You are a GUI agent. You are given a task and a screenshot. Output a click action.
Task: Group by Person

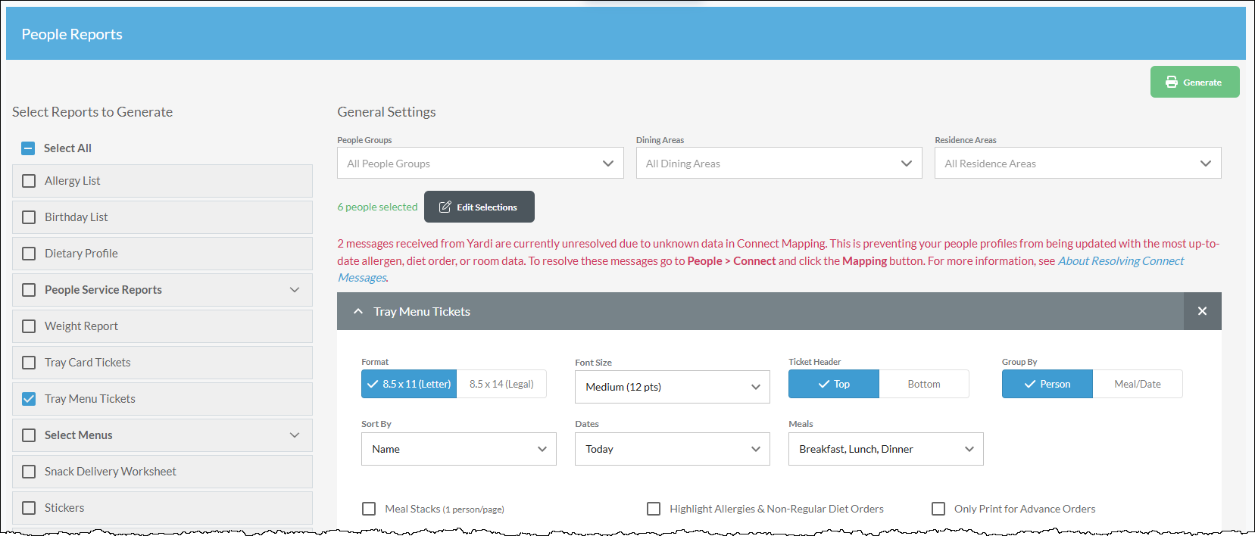[1047, 384]
